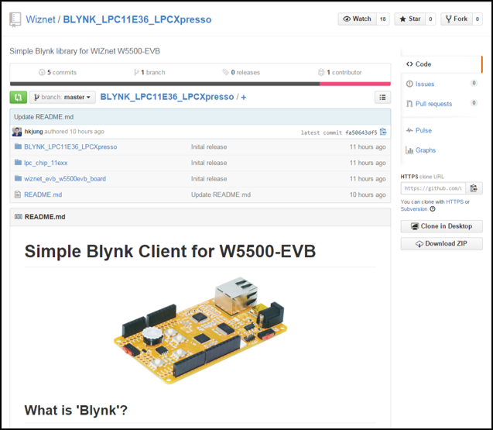This screenshot has height=430, width=493.
Task: Open Inital release commit for lpc_chip_11exx
Action: (x=209, y=163)
